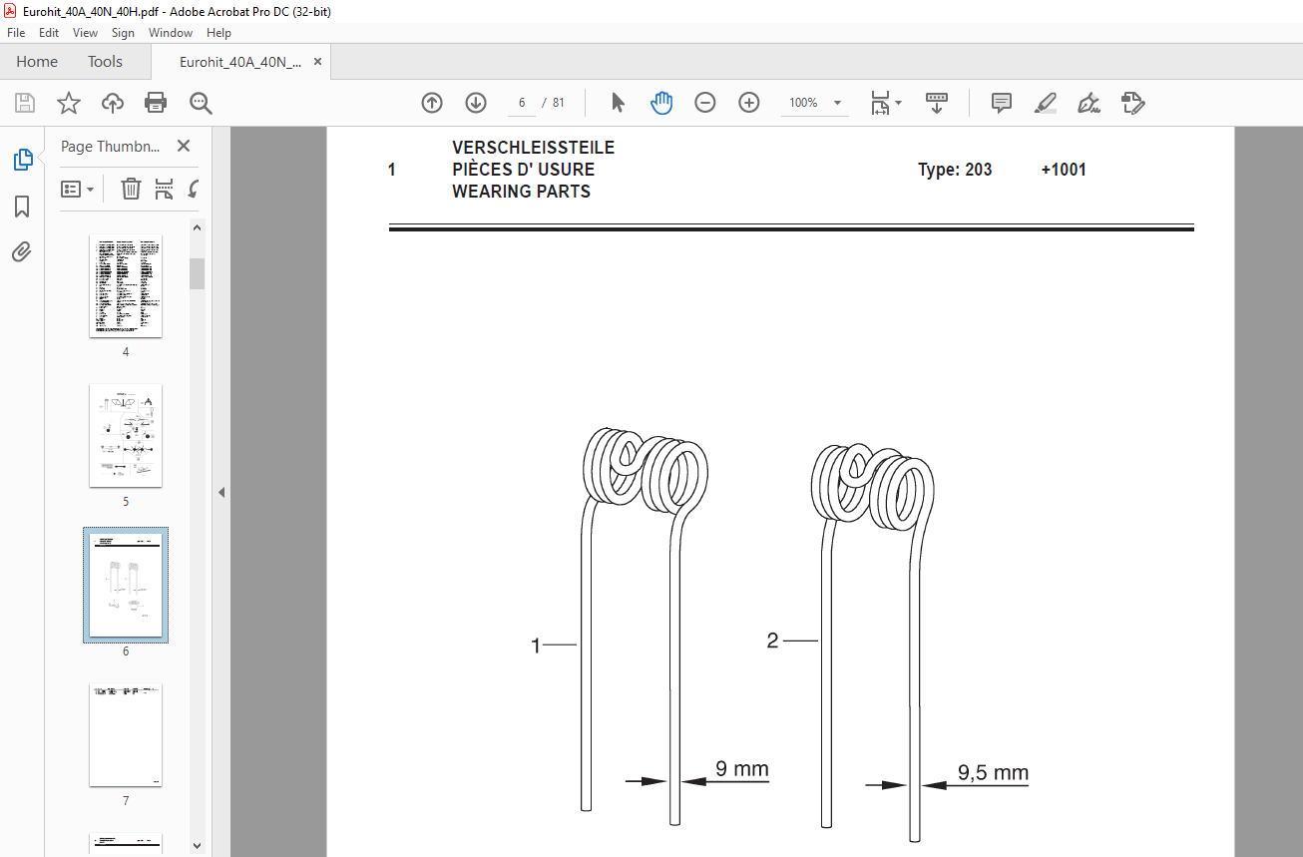Click the '9,5 mm' dimension label
Viewport: 1303px width, 857px height.
click(993, 773)
